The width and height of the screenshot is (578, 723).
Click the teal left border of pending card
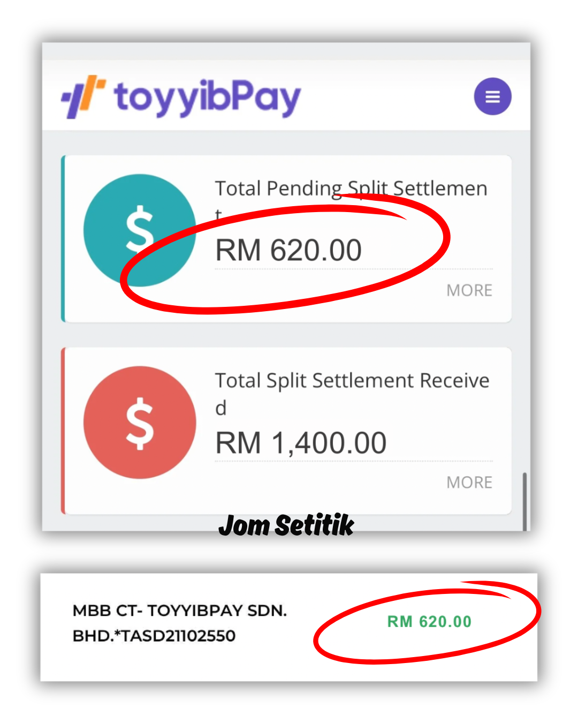(x=63, y=238)
